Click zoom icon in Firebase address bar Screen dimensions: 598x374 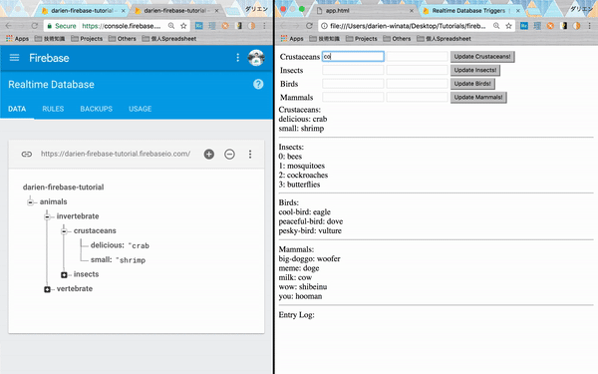171,26
